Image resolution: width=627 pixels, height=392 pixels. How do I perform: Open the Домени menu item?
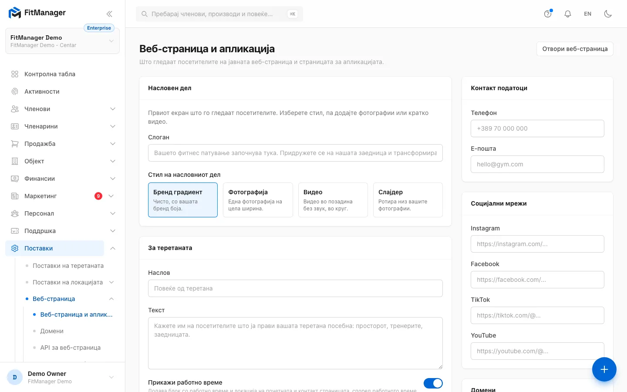click(52, 331)
